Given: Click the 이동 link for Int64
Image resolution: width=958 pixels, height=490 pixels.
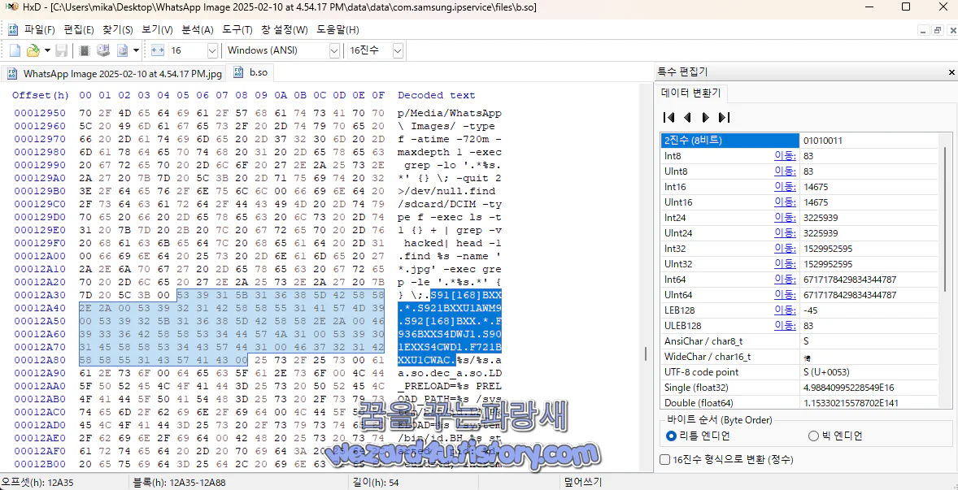Looking at the screenshot, I should click(785, 280).
